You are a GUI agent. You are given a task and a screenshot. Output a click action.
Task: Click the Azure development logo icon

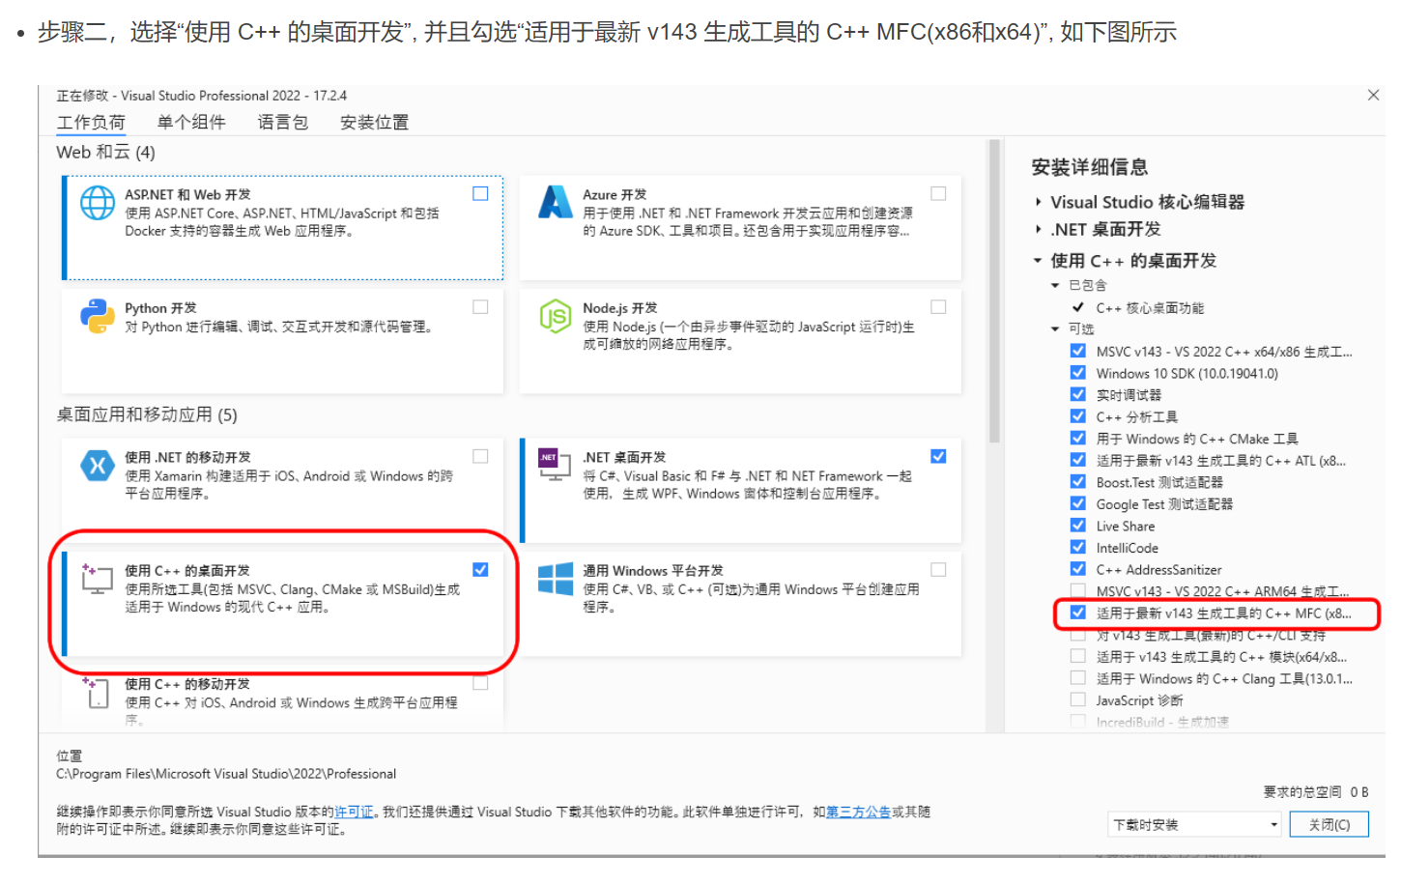[556, 202]
